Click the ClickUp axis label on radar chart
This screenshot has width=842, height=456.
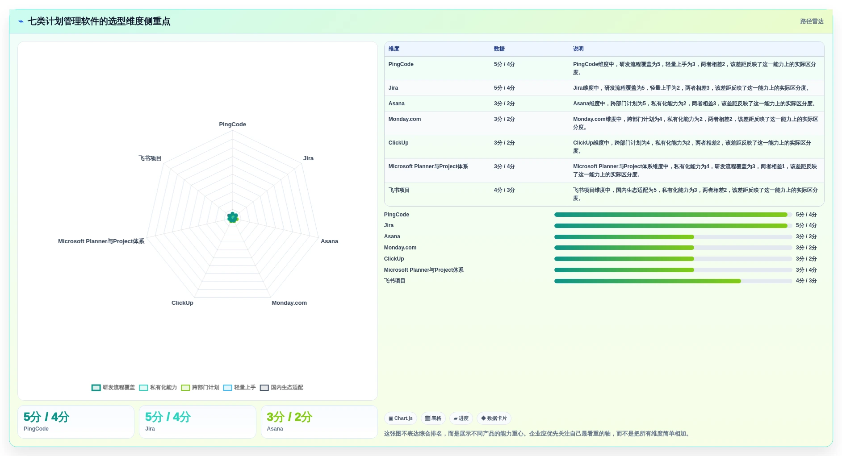(x=182, y=303)
